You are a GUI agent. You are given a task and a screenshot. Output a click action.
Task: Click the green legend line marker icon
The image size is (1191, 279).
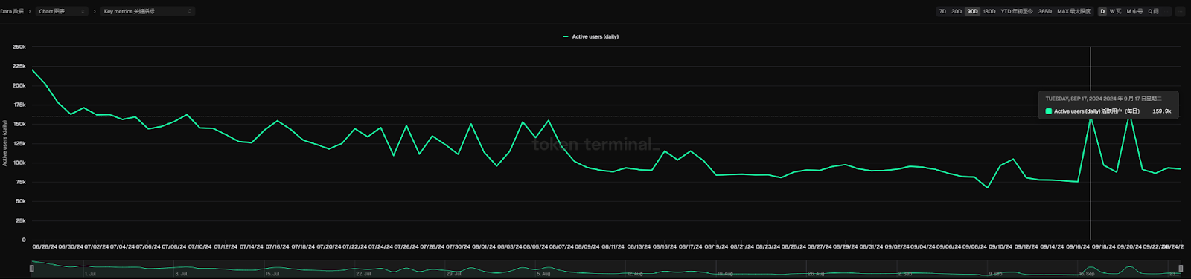click(566, 36)
